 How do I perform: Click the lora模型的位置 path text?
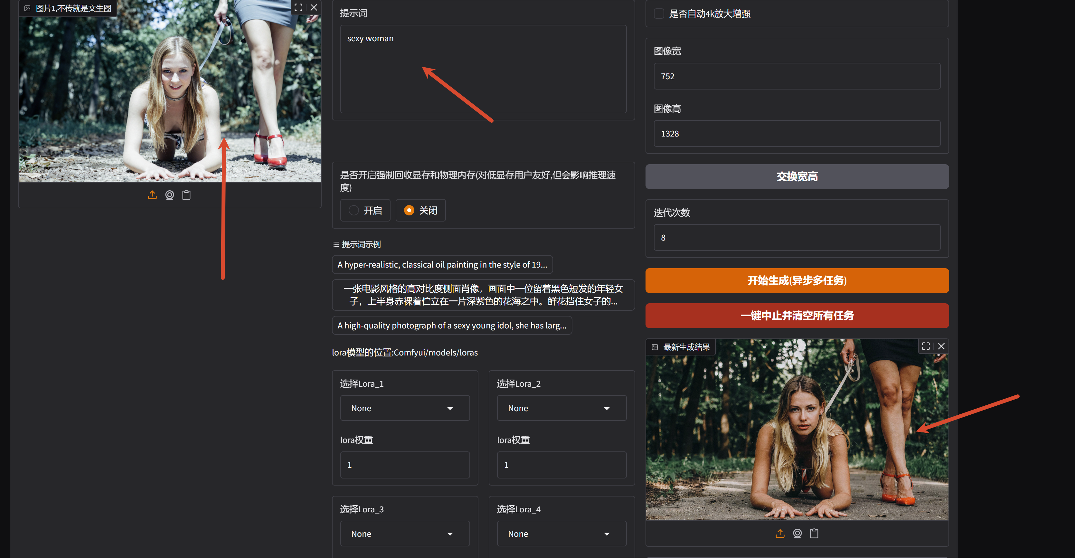coord(405,353)
